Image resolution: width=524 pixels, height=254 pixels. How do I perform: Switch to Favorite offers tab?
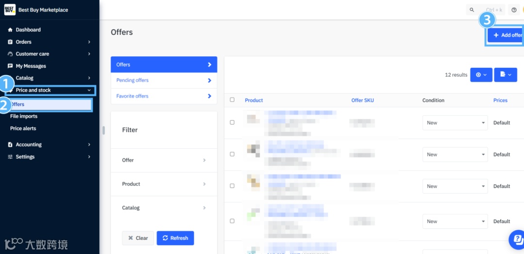164,96
